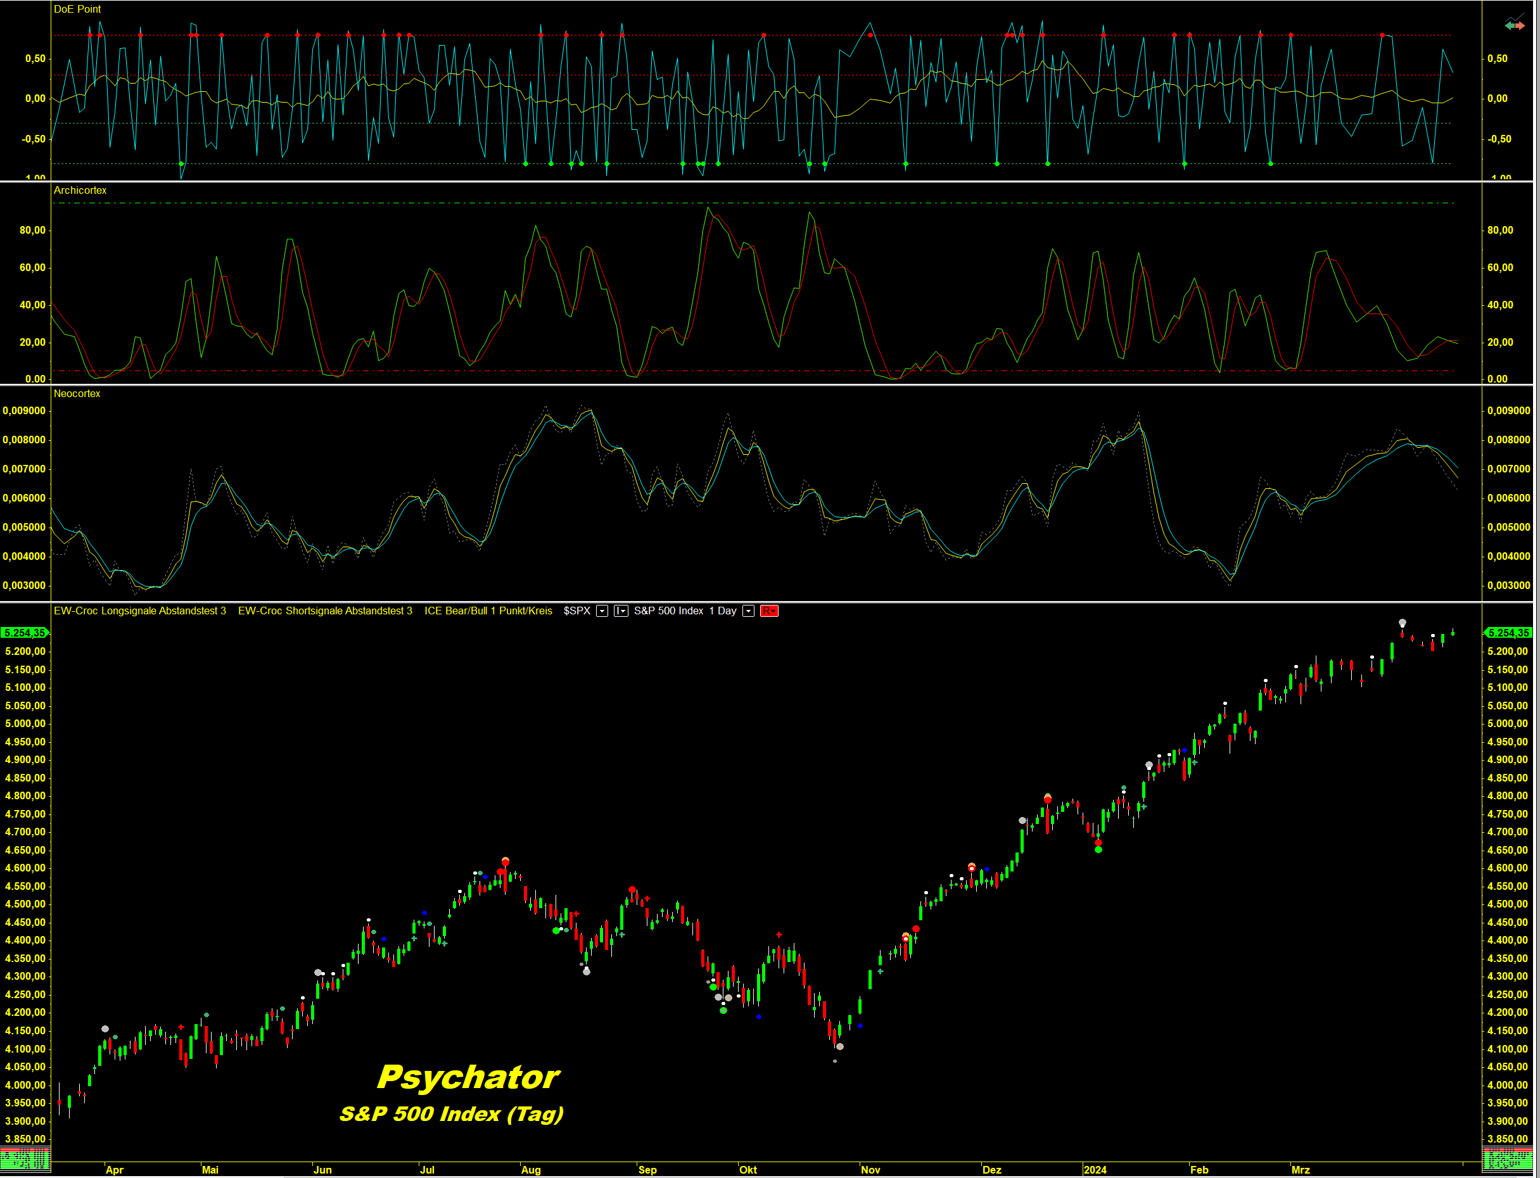Image resolution: width=1540 pixels, height=1178 pixels.
Task: Click the green 5.254,35 price tag at left
Action: [25, 633]
